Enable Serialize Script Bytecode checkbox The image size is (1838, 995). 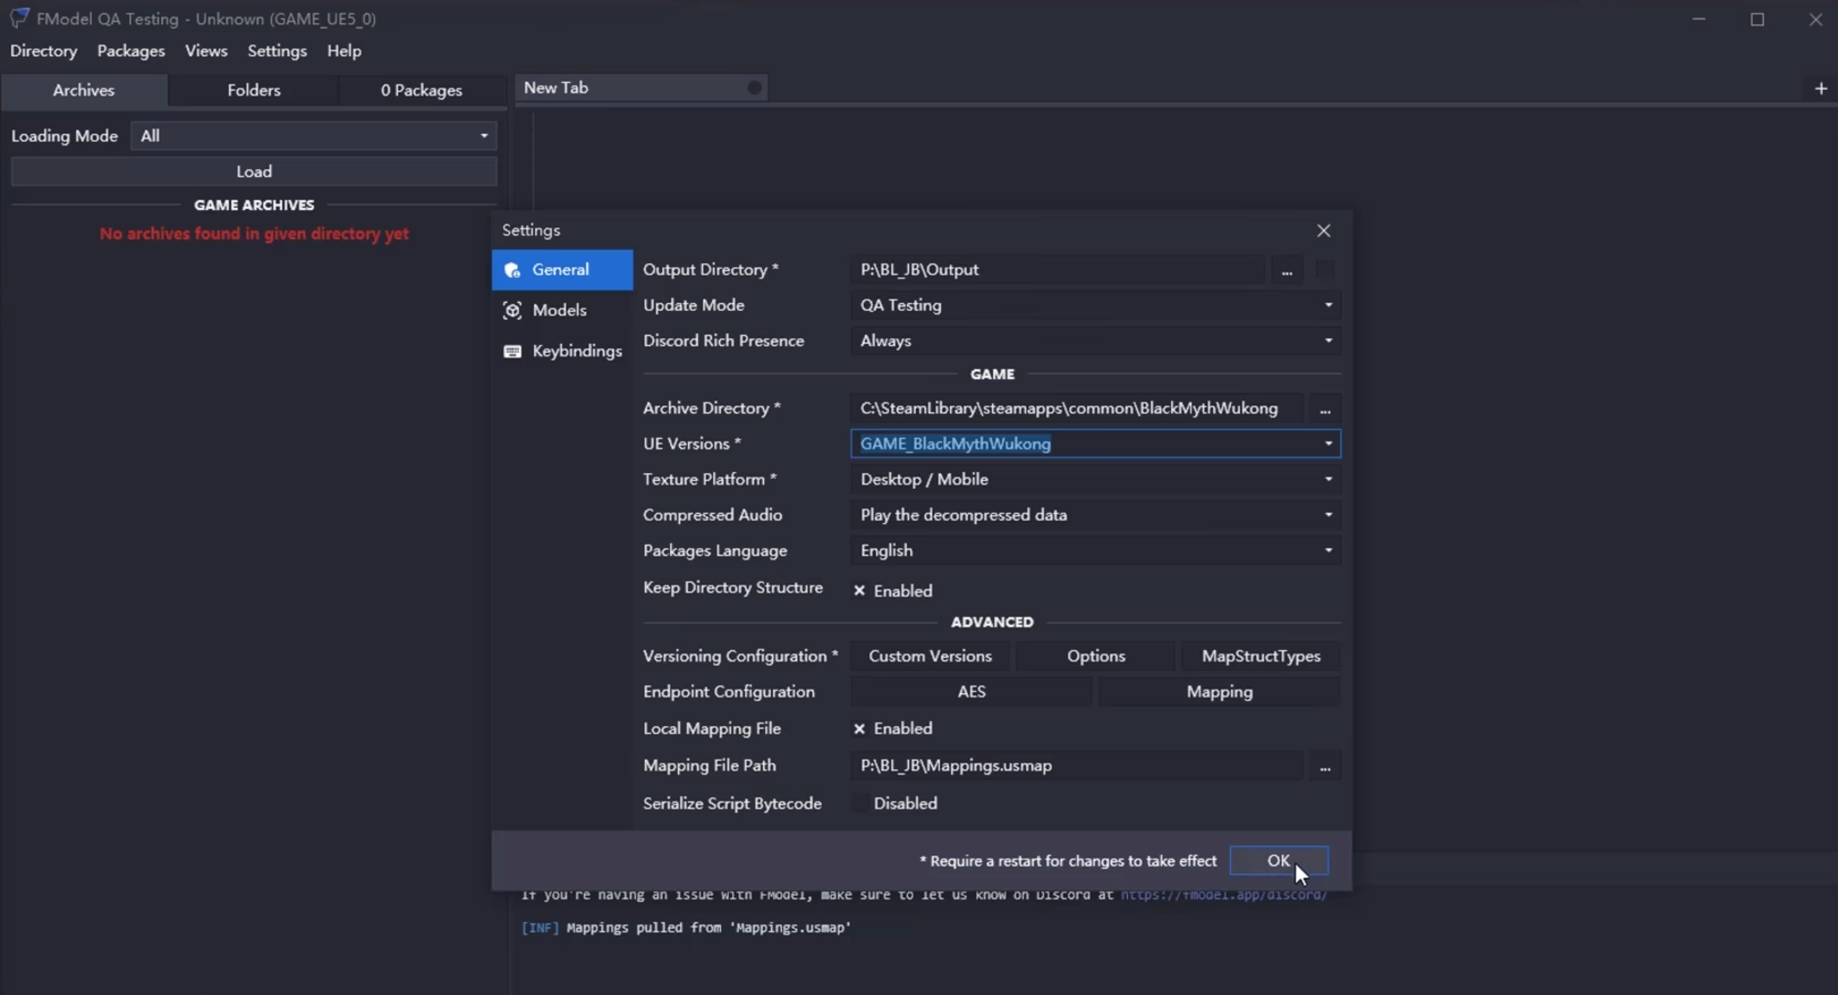(x=860, y=803)
